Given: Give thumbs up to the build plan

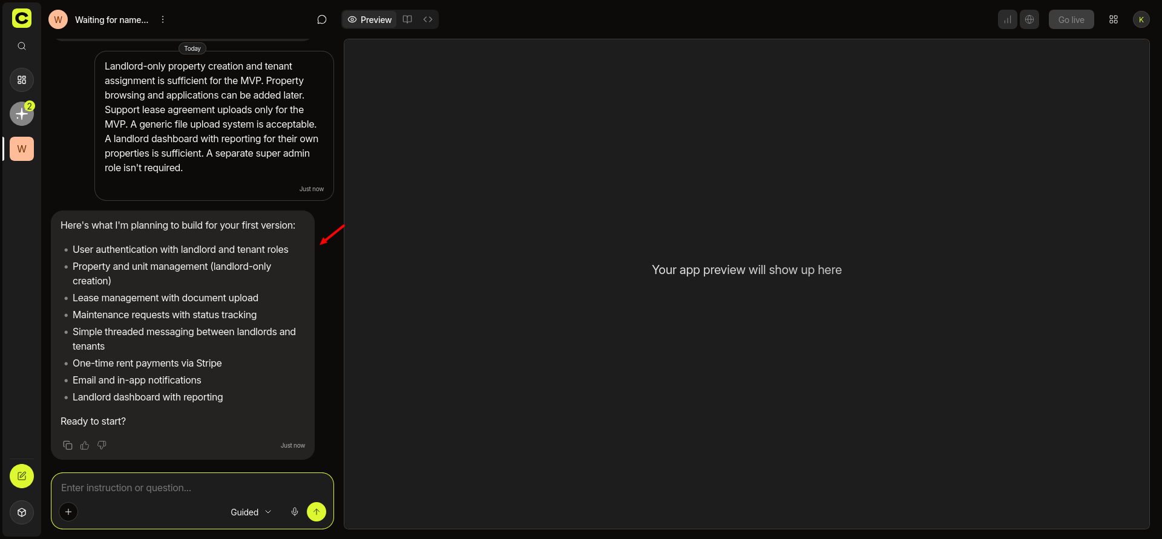Looking at the screenshot, I should tap(85, 445).
